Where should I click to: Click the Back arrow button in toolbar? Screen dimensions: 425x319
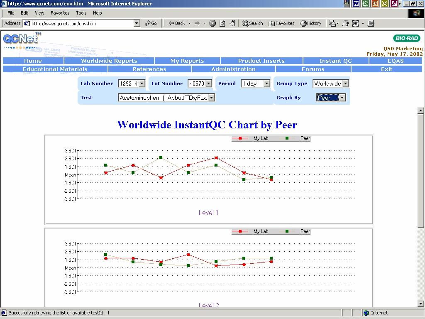tap(176, 23)
